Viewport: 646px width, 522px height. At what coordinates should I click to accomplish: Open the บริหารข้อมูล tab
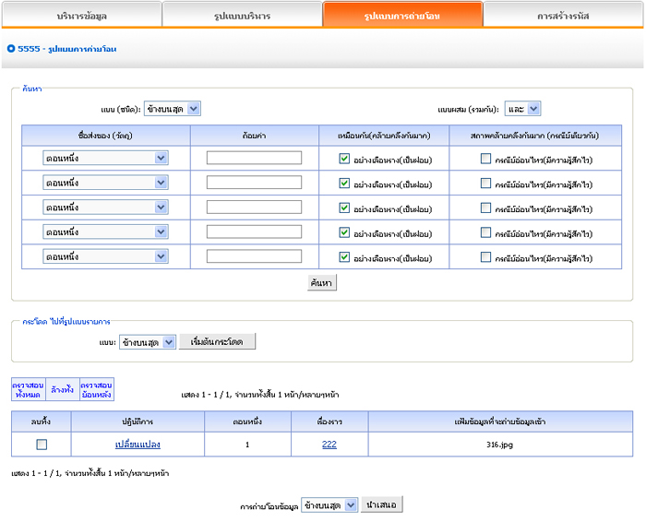[81, 16]
